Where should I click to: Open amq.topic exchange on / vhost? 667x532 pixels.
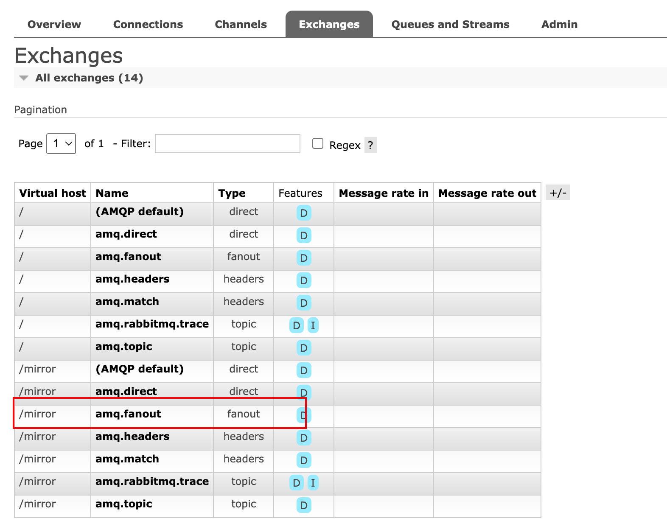124,347
